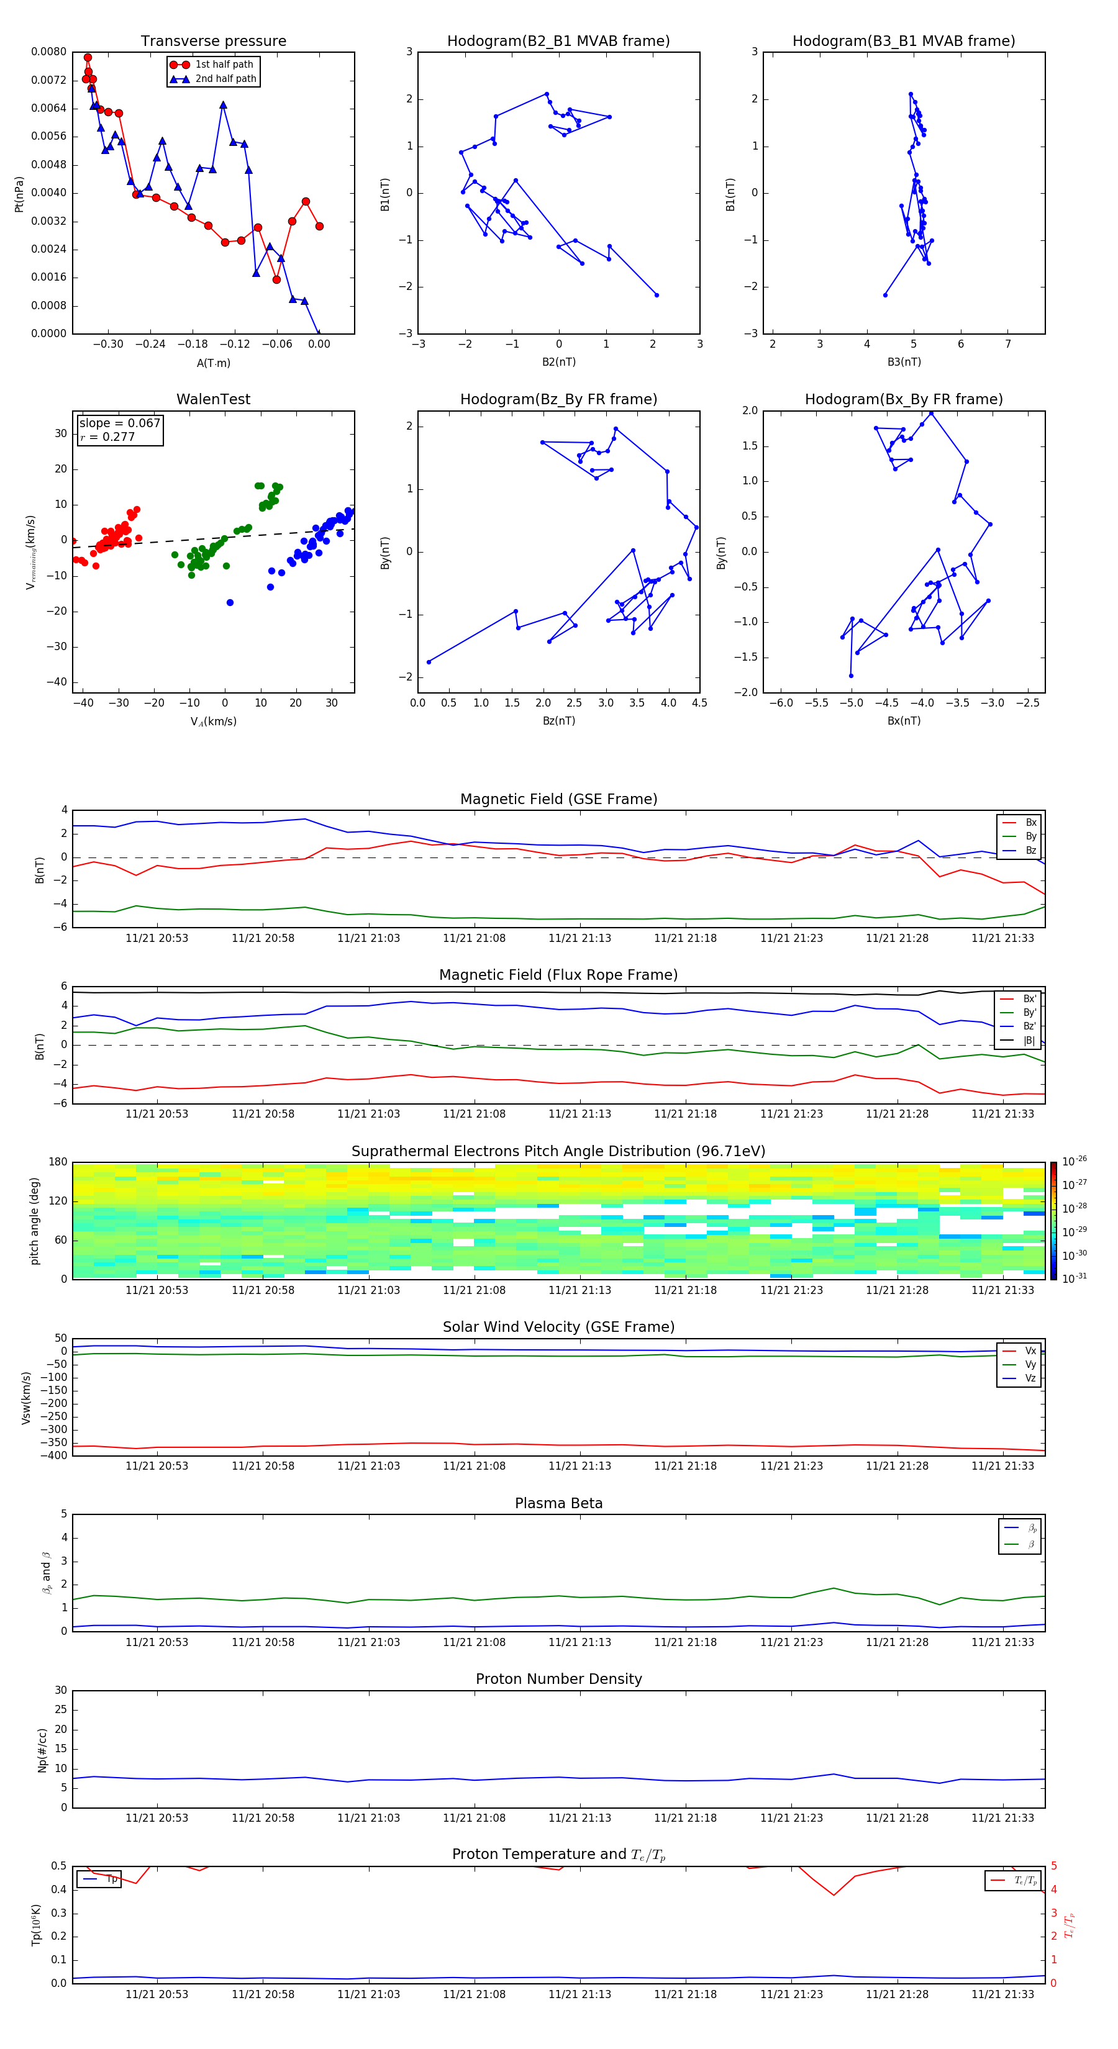Click the "Plasma Beta" panel title

click(558, 1504)
